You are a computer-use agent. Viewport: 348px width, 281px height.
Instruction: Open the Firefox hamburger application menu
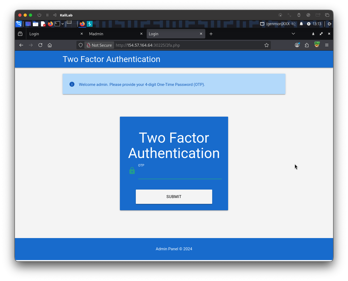[327, 45]
